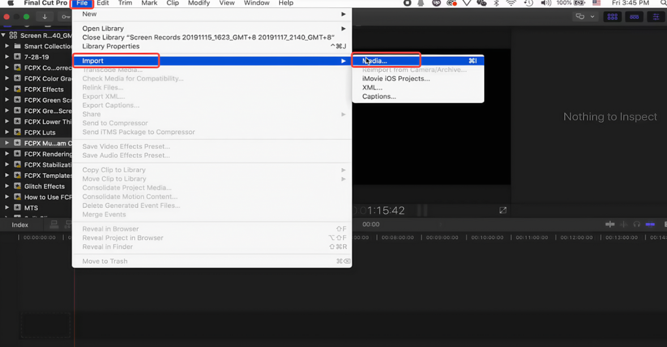Click the screen recording stop icon
Viewport: 667px width, 347px height.
pyautogui.click(x=407, y=3)
